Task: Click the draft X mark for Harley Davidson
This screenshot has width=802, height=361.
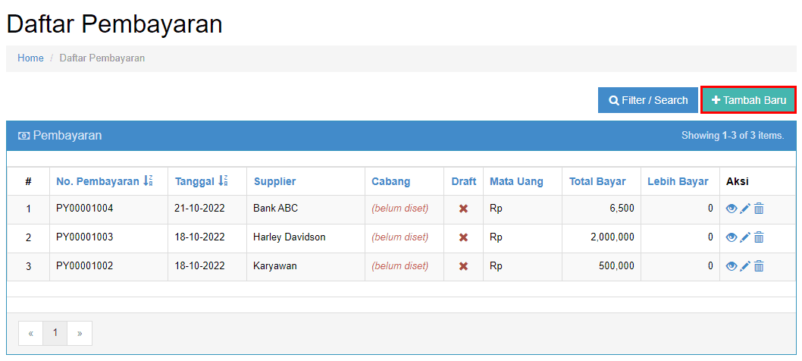Action: click(463, 237)
